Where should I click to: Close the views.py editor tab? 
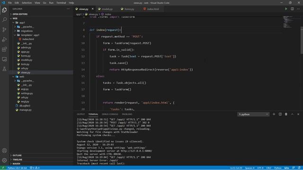[x=93, y=9]
